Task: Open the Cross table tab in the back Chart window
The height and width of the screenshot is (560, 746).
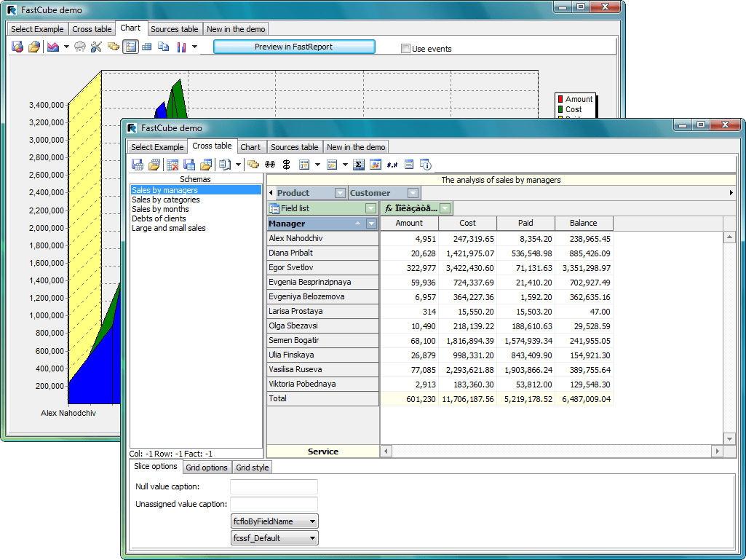Action: [92, 29]
